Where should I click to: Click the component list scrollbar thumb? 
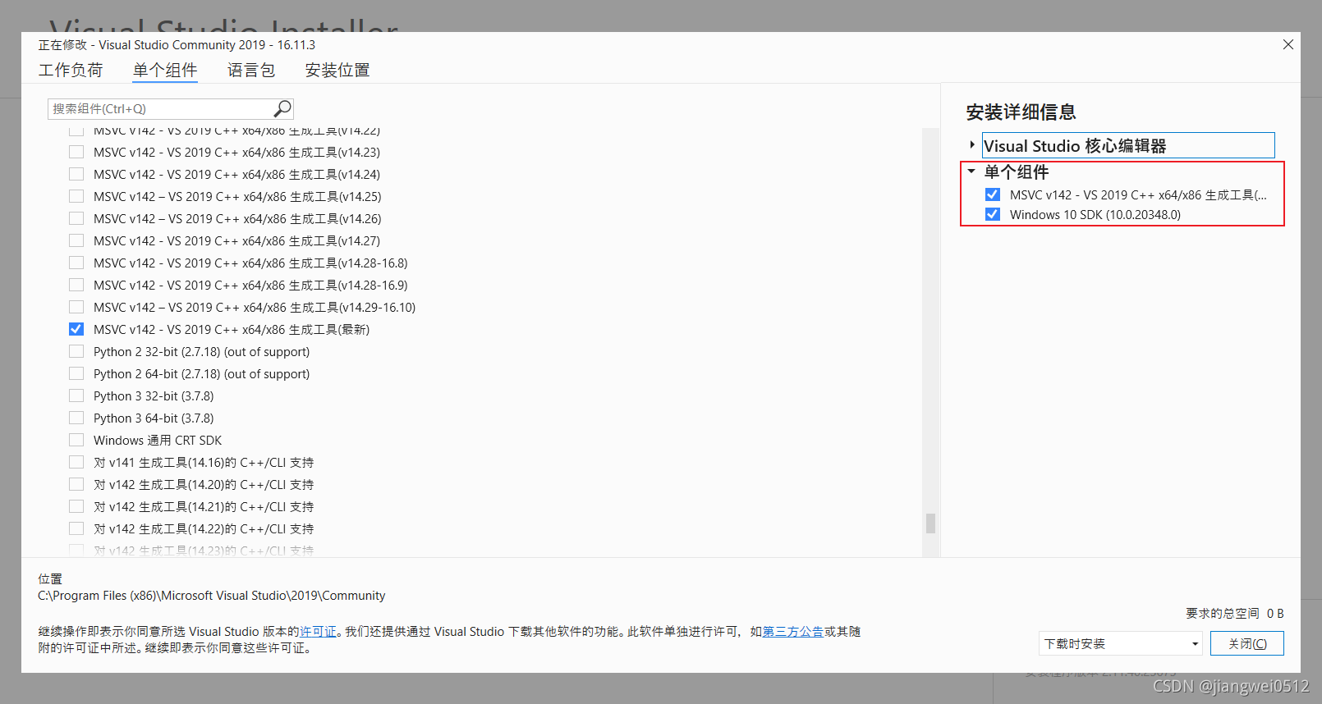930,523
